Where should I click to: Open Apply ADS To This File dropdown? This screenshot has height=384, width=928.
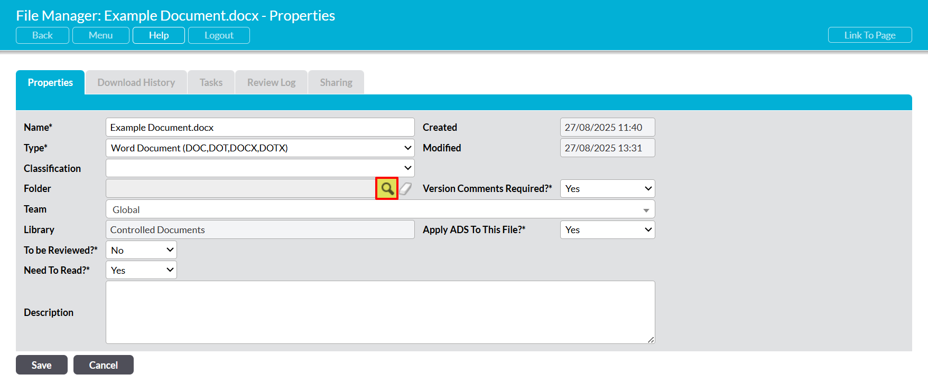tap(607, 230)
